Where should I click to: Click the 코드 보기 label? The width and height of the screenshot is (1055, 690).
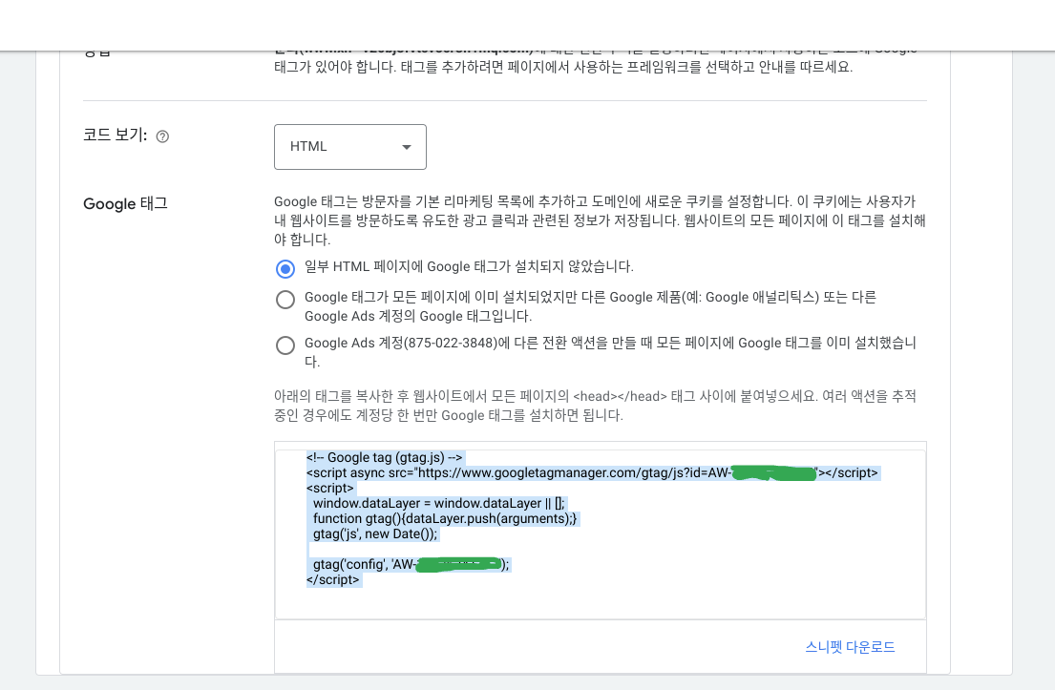(x=116, y=136)
